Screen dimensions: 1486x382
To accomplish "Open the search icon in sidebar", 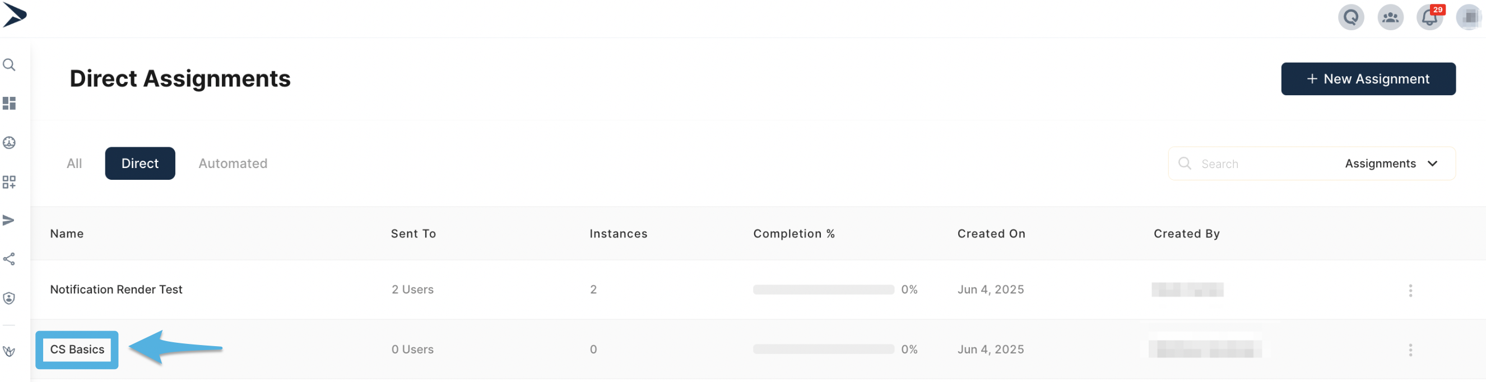I will 9,64.
